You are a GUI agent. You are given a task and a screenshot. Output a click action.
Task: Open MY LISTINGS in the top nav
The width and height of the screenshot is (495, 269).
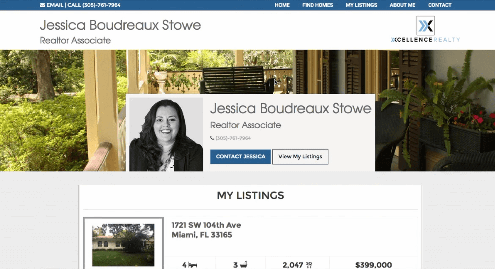(361, 5)
